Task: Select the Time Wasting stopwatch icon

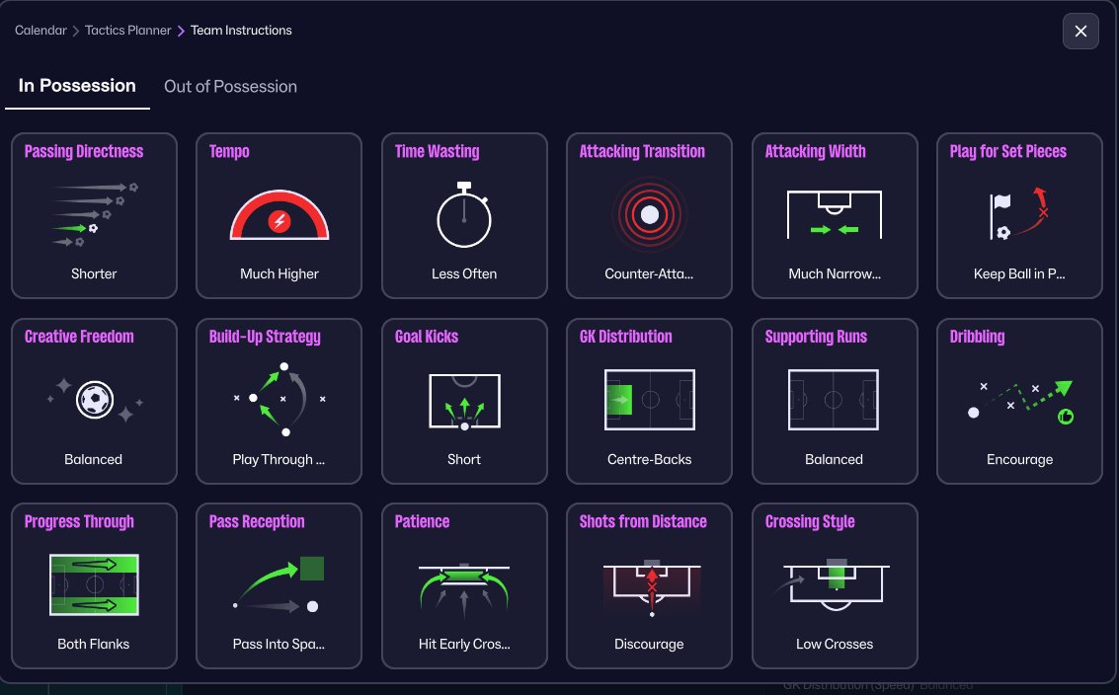Action: click(x=464, y=215)
